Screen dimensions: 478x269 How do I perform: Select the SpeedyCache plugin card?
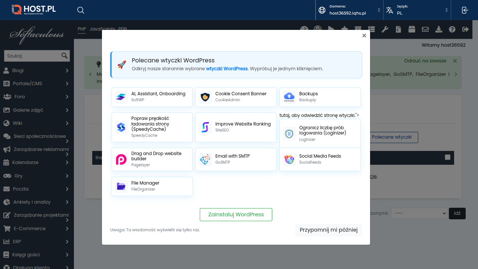pyautogui.click(x=152, y=127)
